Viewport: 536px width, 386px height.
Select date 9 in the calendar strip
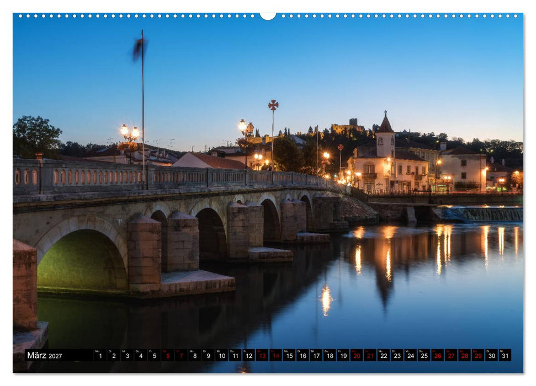[x=208, y=355]
